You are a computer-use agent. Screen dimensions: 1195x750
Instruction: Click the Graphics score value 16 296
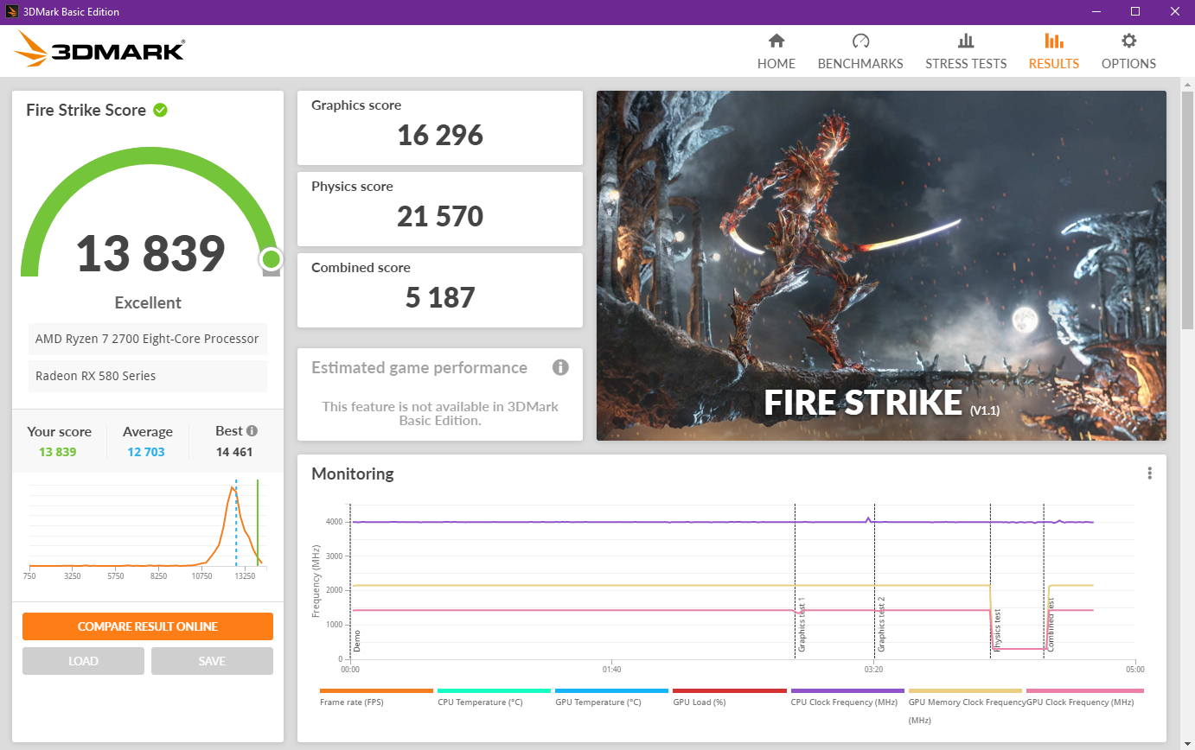click(x=440, y=136)
